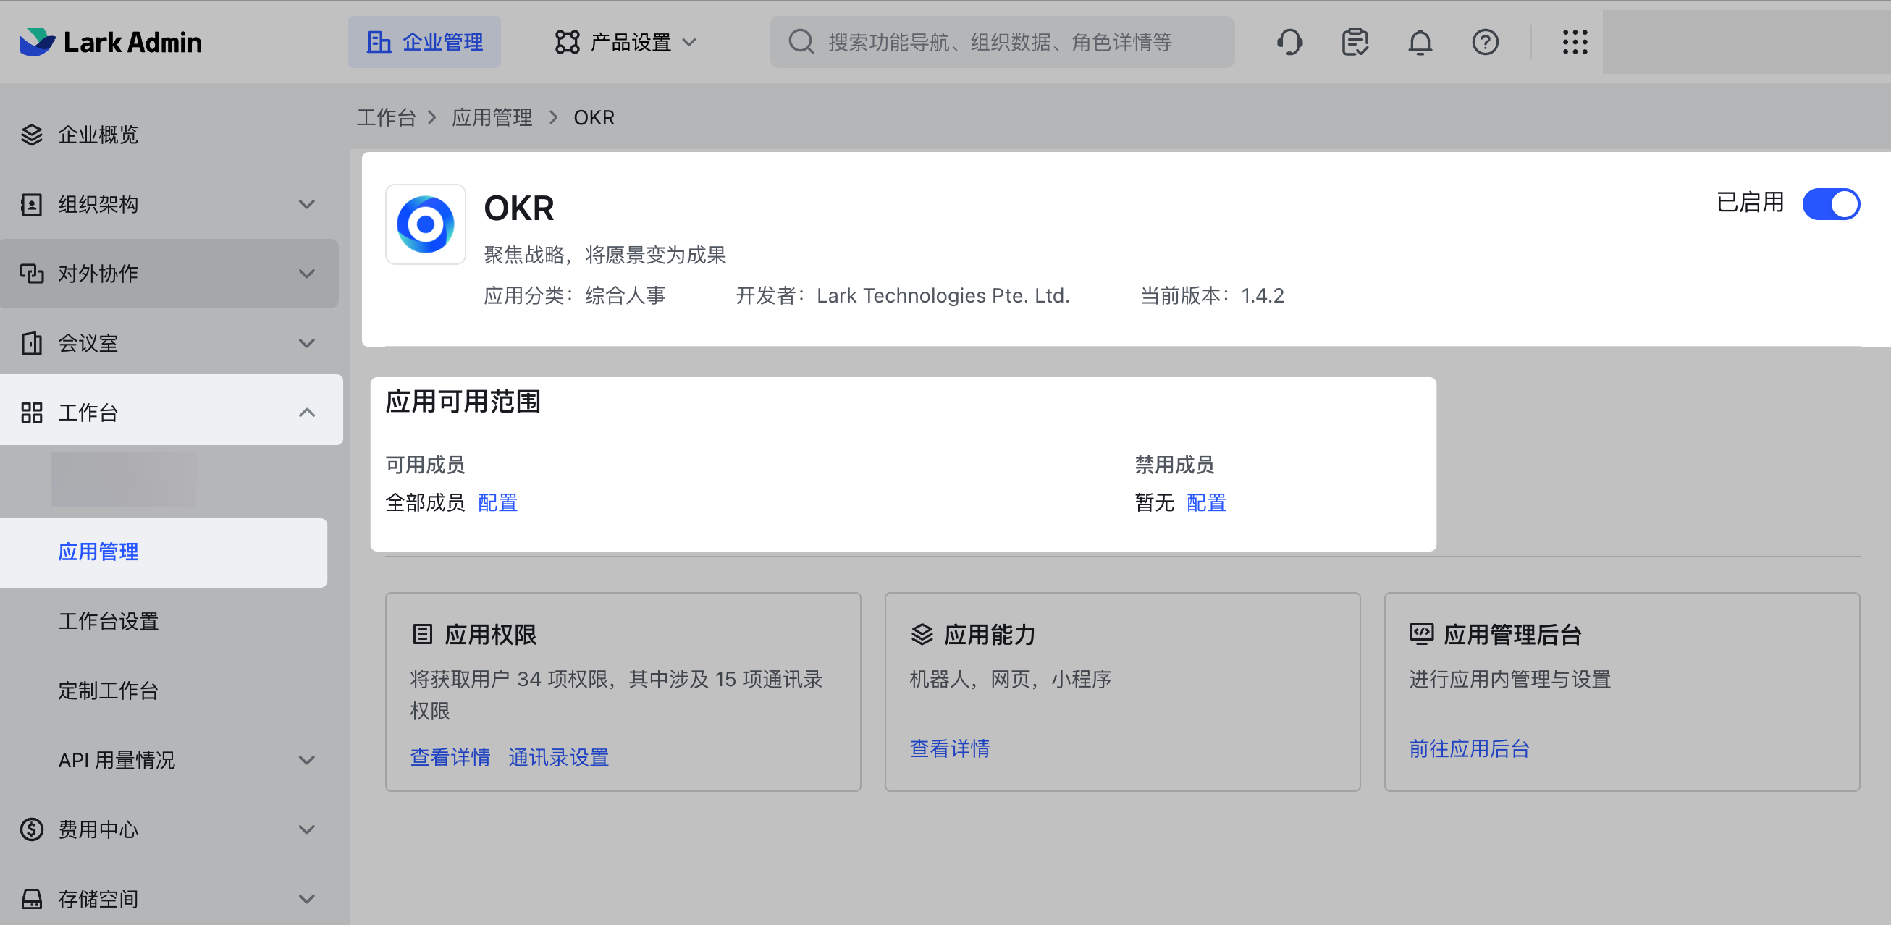The height and width of the screenshot is (925, 1891).
Task: Click the OKR app logo
Action: click(x=426, y=224)
